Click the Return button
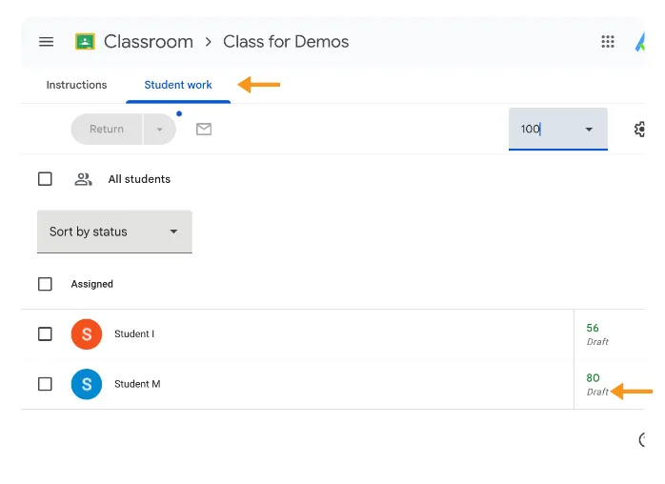 107,129
